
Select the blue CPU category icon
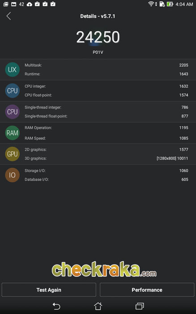12,91
